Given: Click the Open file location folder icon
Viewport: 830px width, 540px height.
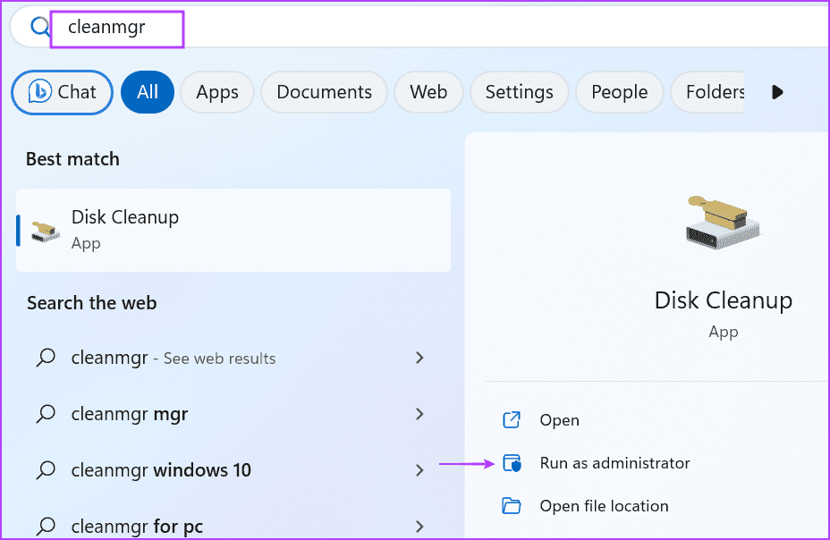Looking at the screenshot, I should [512, 506].
